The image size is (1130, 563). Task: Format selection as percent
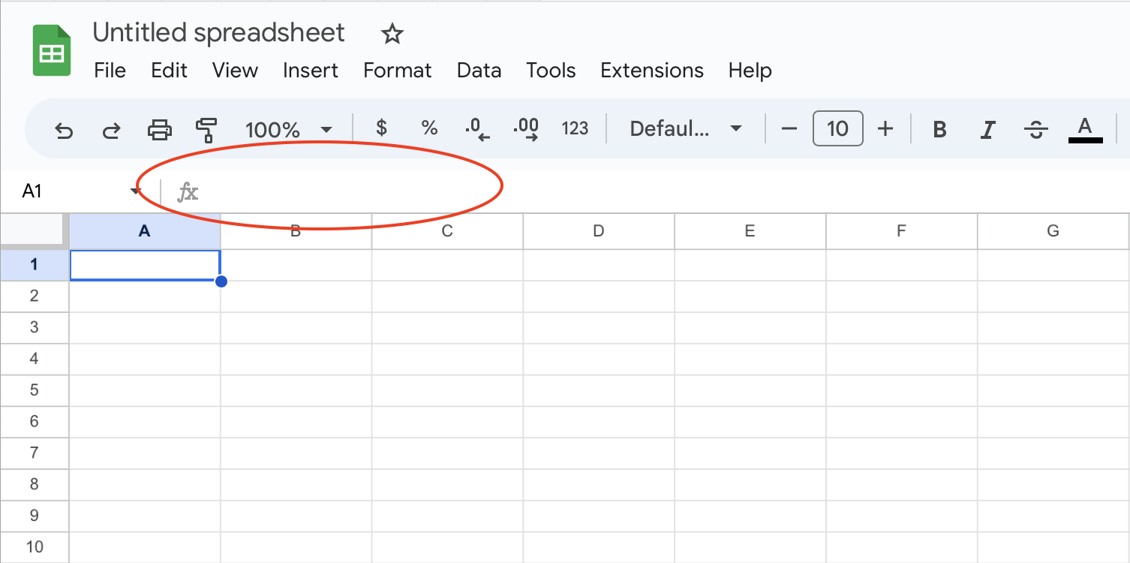click(x=429, y=128)
